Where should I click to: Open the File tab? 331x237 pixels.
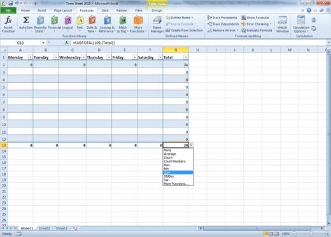(x=8, y=10)
